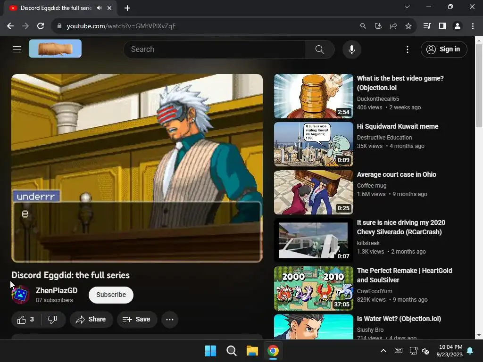The image size is (483, 362).
Task: Open Chrome three-dot menu
Action: click(x=473, y=26)
